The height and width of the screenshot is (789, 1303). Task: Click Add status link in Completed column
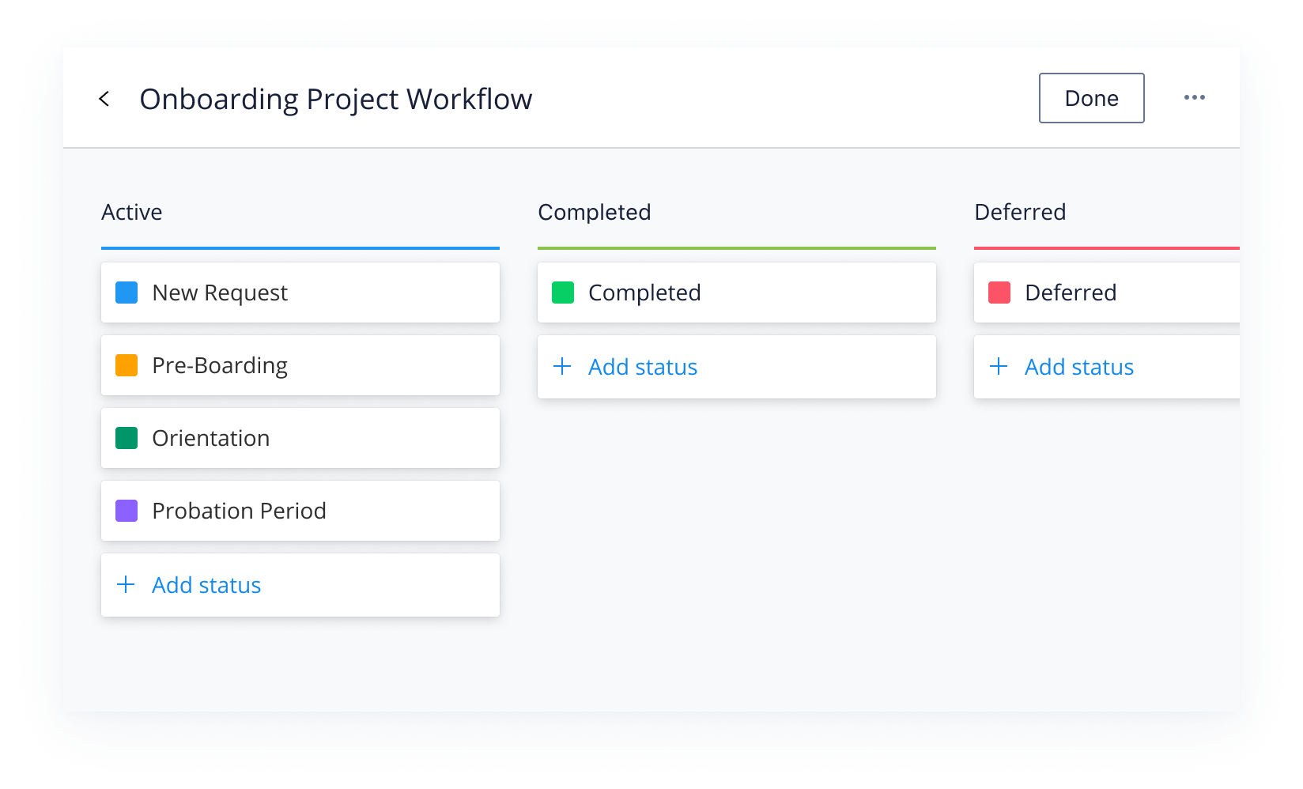pos(643,367)
